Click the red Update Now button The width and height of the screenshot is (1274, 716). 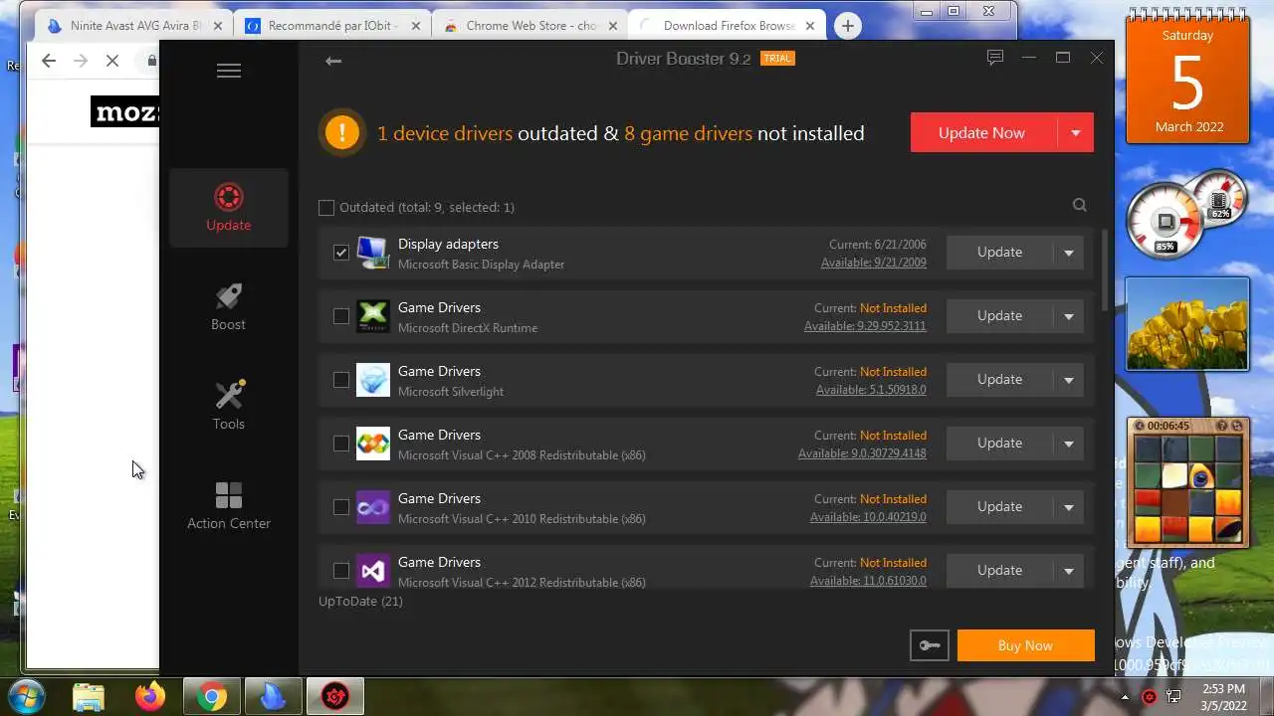983,132
